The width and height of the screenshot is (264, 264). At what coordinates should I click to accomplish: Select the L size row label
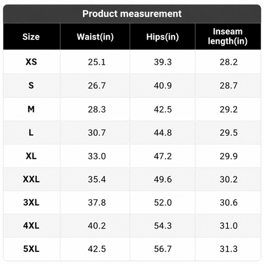tap(31, 133)
